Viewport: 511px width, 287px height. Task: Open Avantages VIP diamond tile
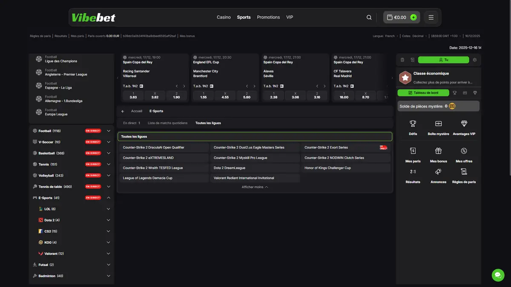464,127
